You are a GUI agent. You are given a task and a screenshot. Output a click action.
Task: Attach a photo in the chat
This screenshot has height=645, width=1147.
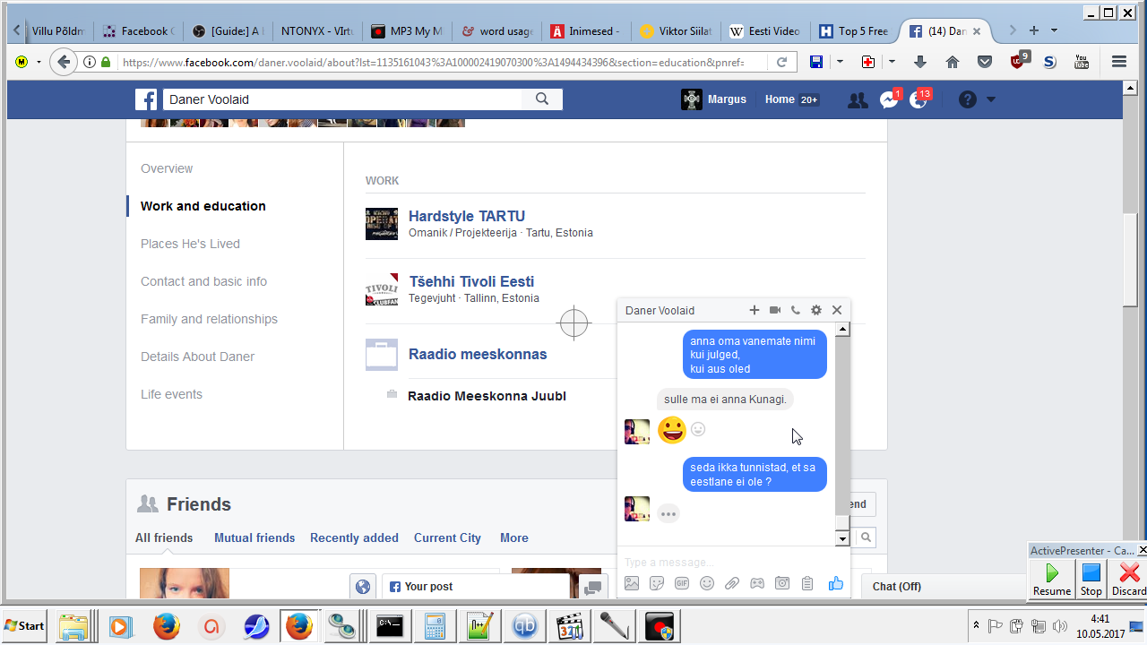pos(632,583)
